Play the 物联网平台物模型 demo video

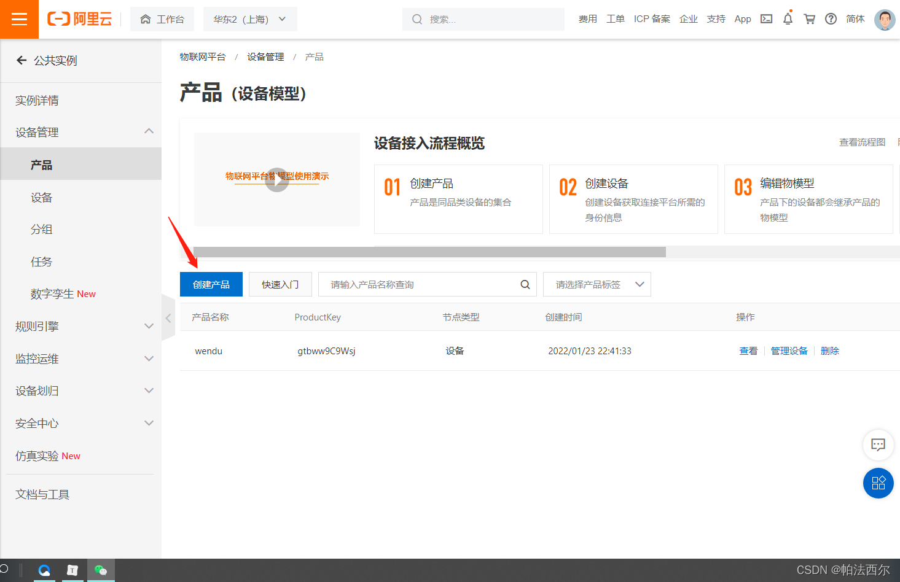276,179
